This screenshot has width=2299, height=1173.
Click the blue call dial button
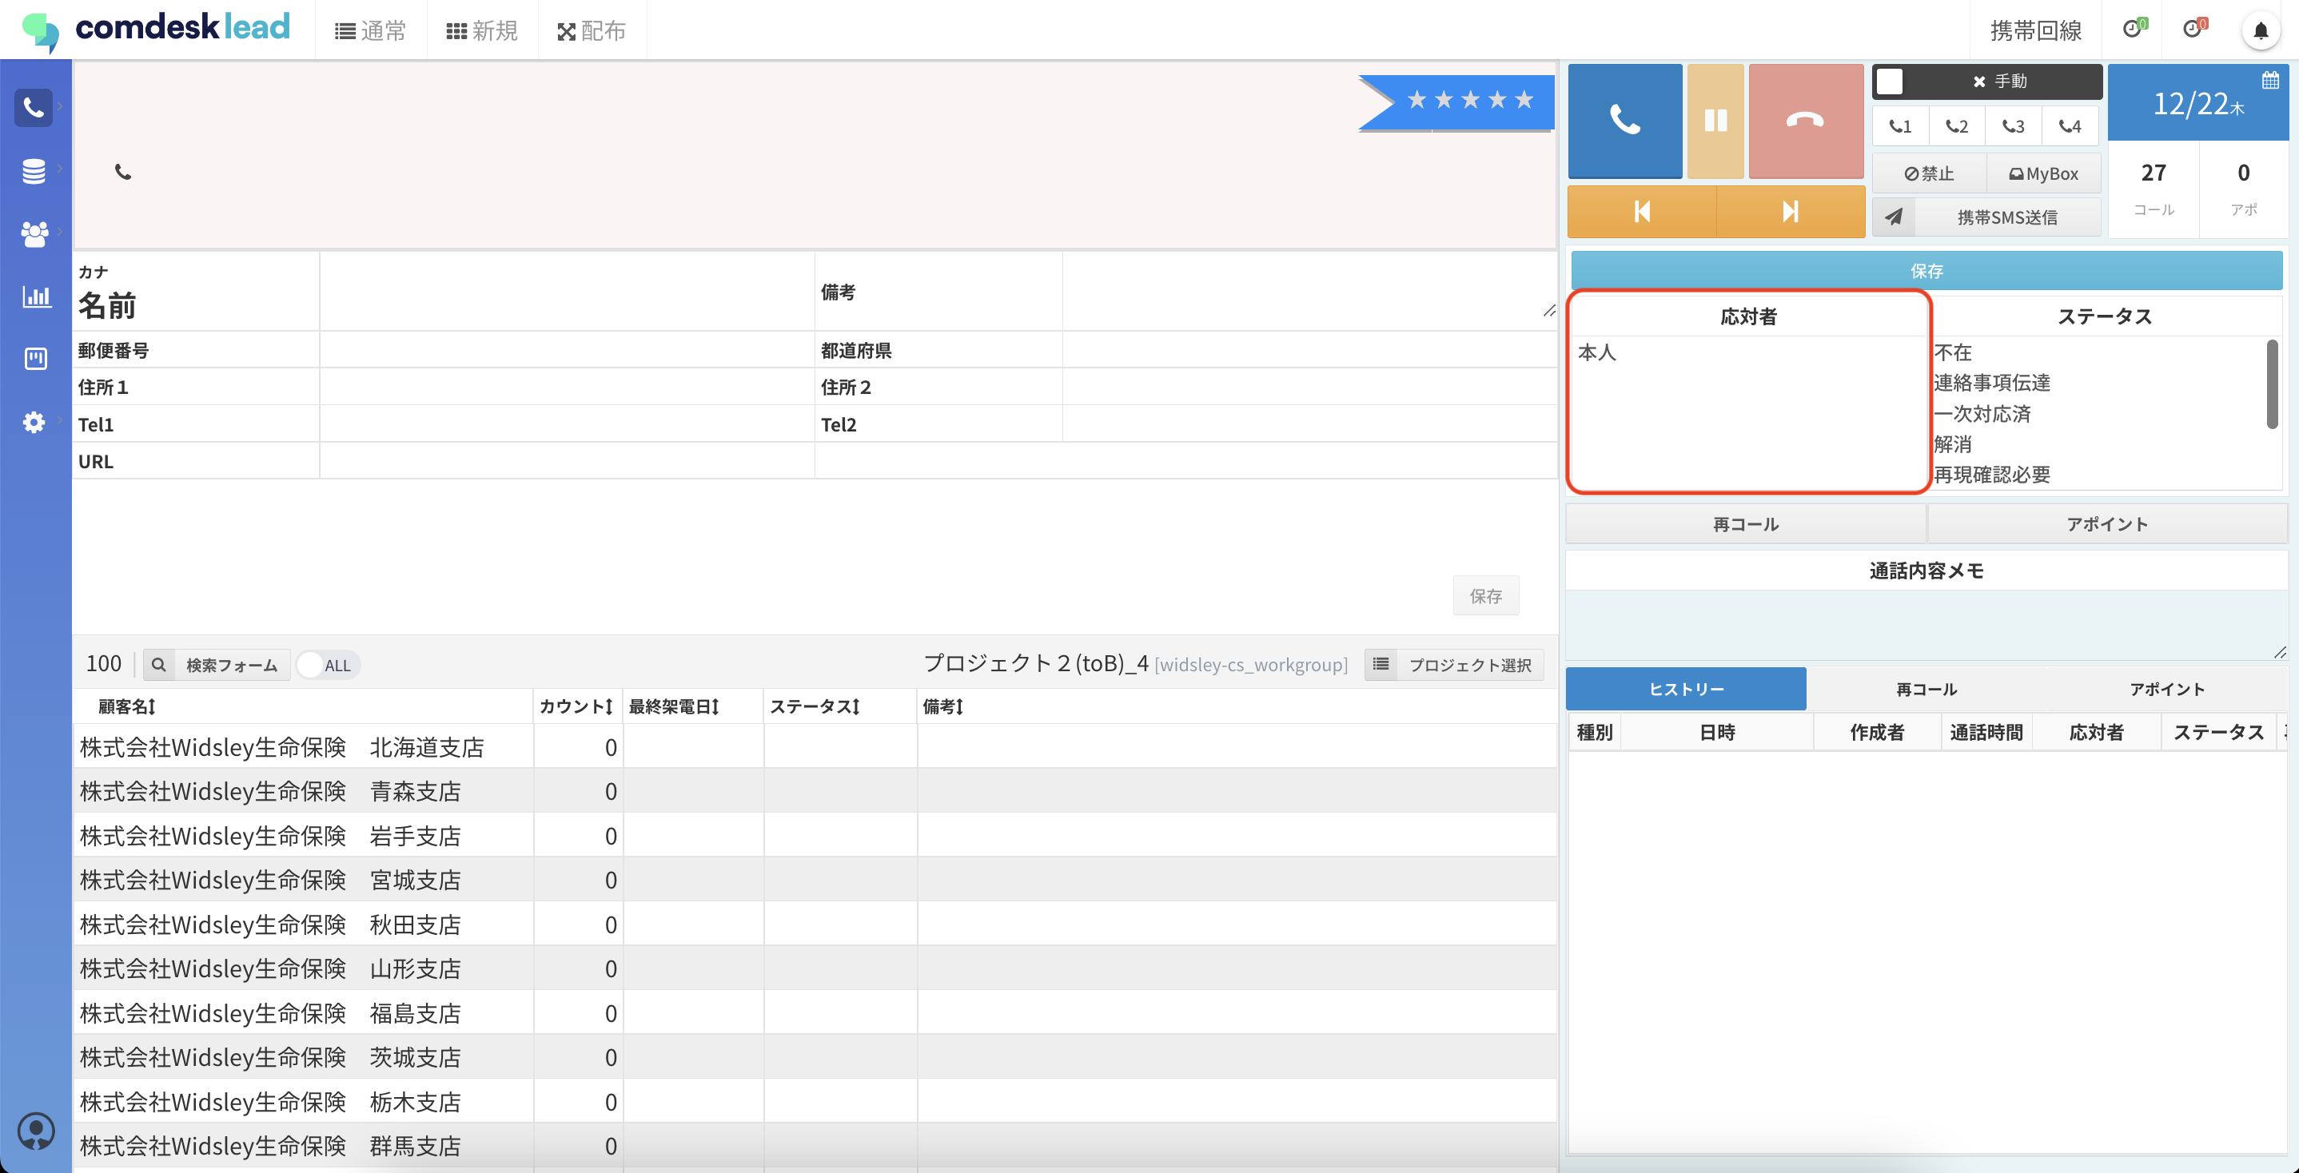click(1624, 121)
